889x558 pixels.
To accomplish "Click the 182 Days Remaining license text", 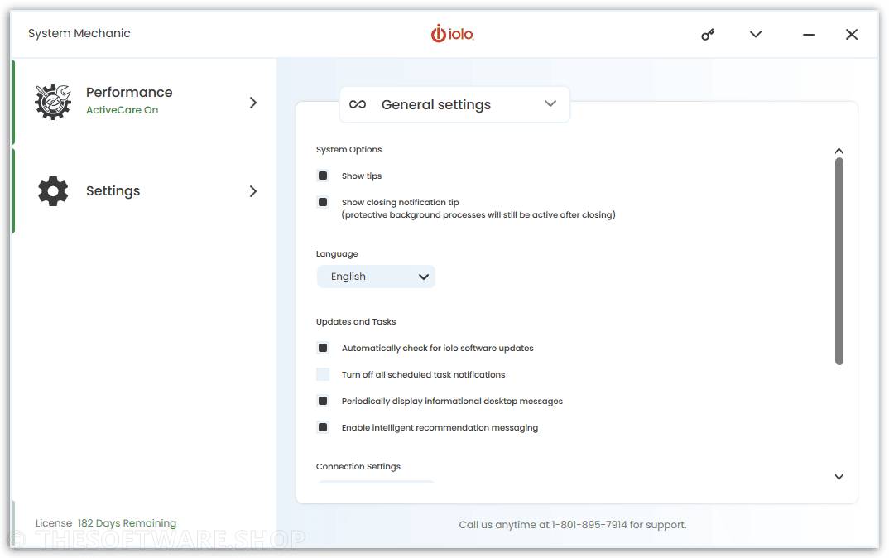I will (x=127, y=523).
